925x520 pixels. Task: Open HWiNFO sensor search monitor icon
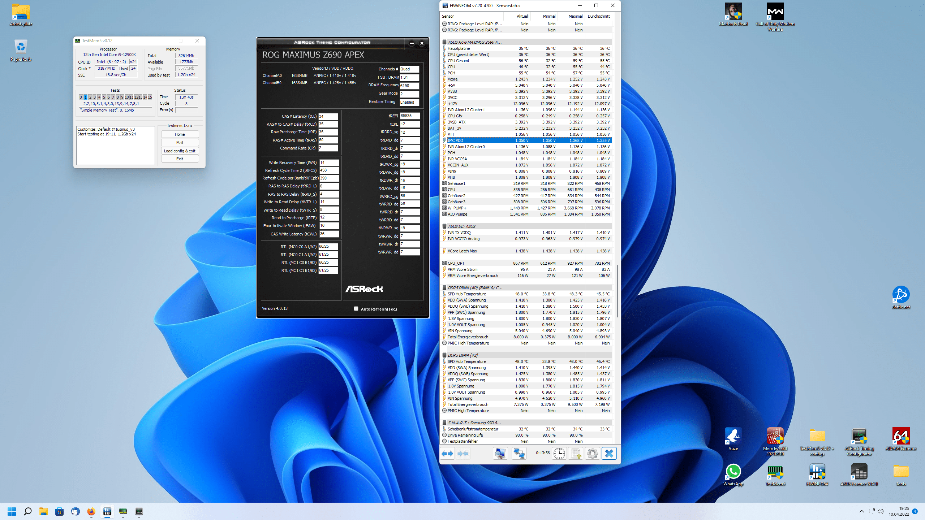point(500,453)
